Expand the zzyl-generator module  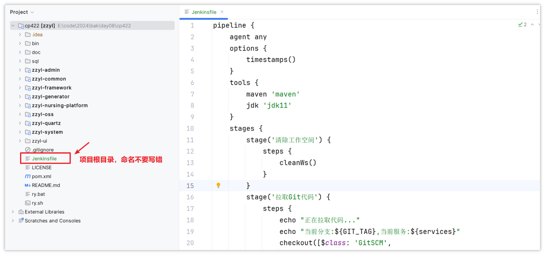[20, 96]
